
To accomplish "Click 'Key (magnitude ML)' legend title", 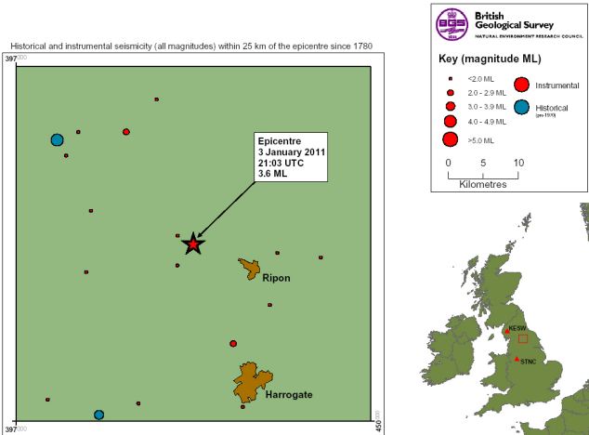I will tap(490, 59).
